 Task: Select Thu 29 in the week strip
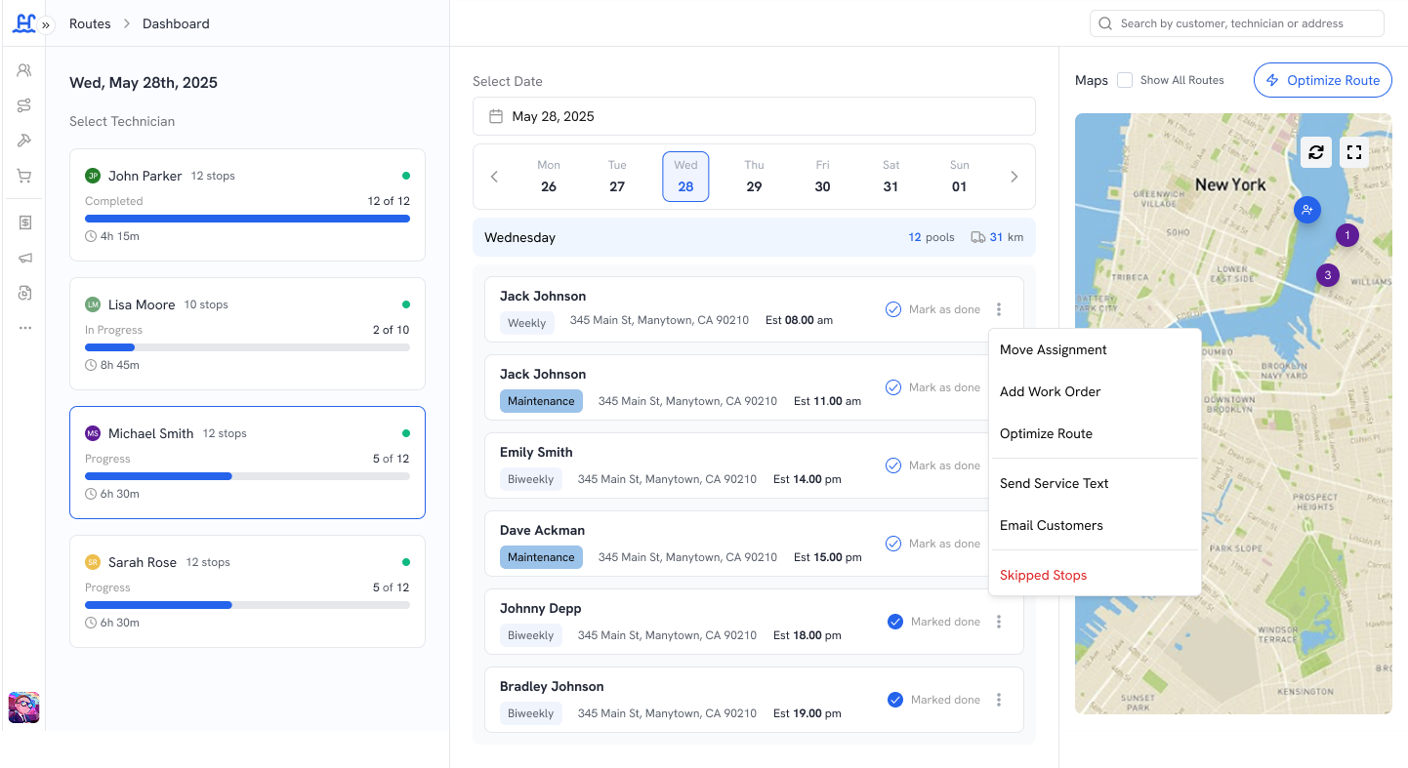click(754, 177)
